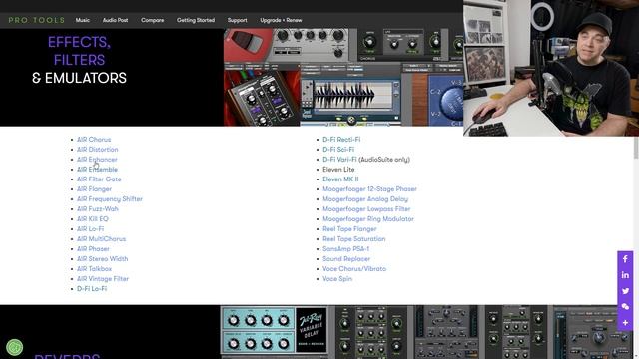Open the D-Fi Vari-Fi link
This screenshot has width=639, height=359.
click(x=339, y=160)
